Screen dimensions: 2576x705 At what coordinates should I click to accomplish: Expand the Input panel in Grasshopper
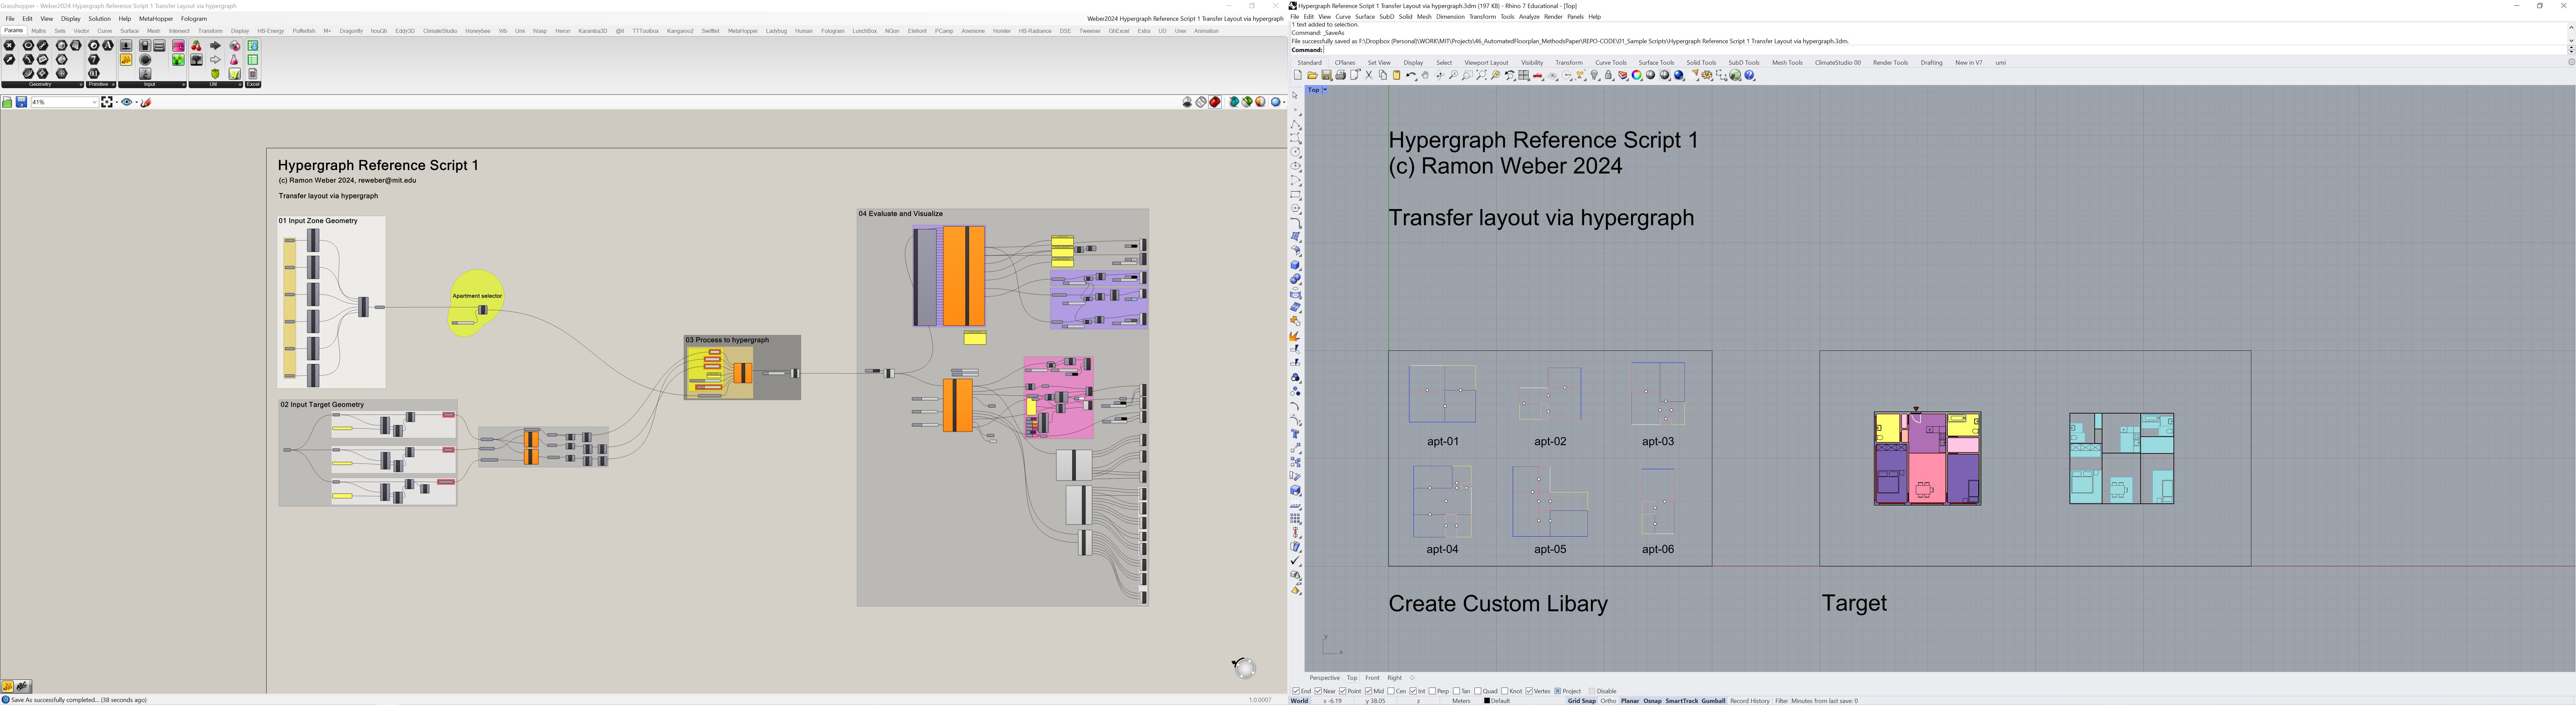tap(184, 85)
